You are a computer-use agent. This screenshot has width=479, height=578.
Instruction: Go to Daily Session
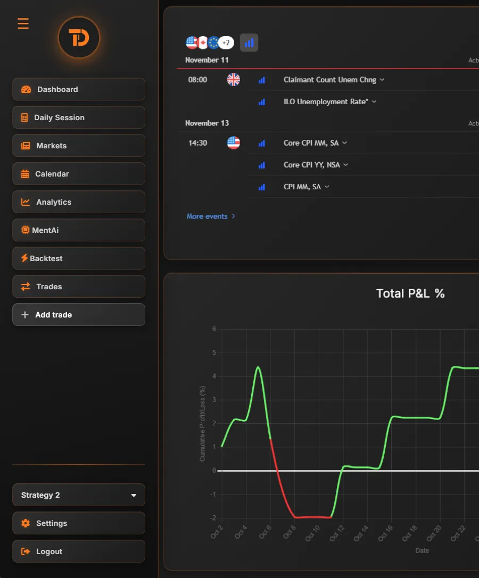(x=79, y=117)
